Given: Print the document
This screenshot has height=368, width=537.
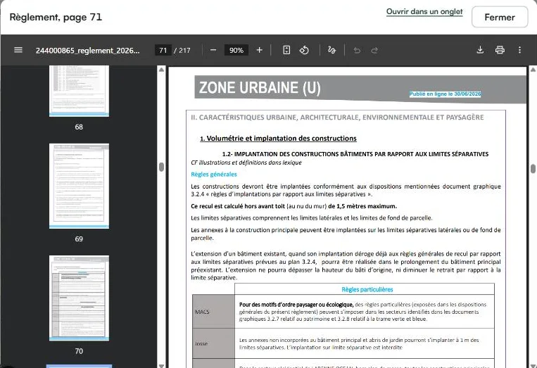Looking at the screenshot, I should (x=500, y=50).
